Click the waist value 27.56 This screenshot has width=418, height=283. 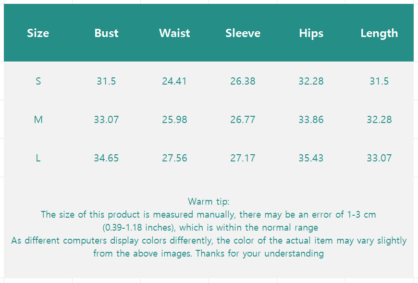click(174, 158)
